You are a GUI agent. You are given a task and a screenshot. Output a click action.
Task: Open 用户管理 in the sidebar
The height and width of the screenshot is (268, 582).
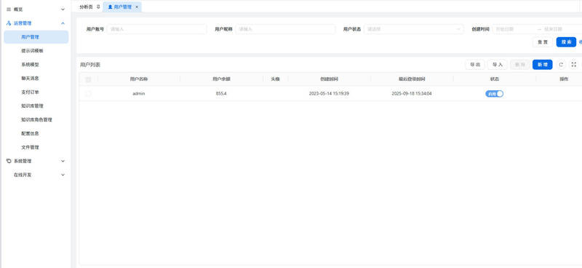coord(36,37)
